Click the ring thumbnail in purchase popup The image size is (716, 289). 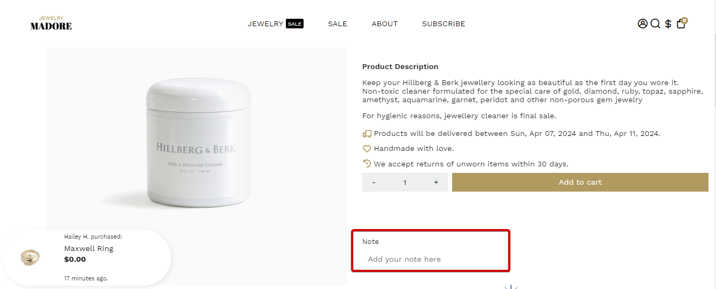tap(30, 257)
